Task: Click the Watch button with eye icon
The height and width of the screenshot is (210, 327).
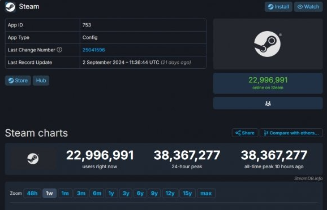Action: pyautogui.click(x=308, y=7)
